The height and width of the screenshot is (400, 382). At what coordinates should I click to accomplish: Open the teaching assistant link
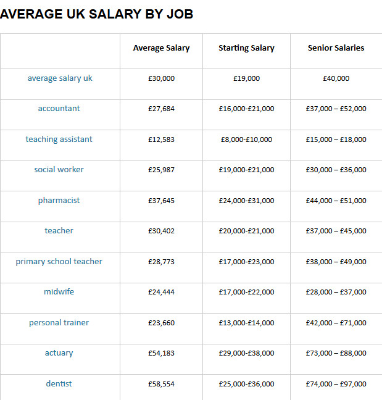point(59,140)
